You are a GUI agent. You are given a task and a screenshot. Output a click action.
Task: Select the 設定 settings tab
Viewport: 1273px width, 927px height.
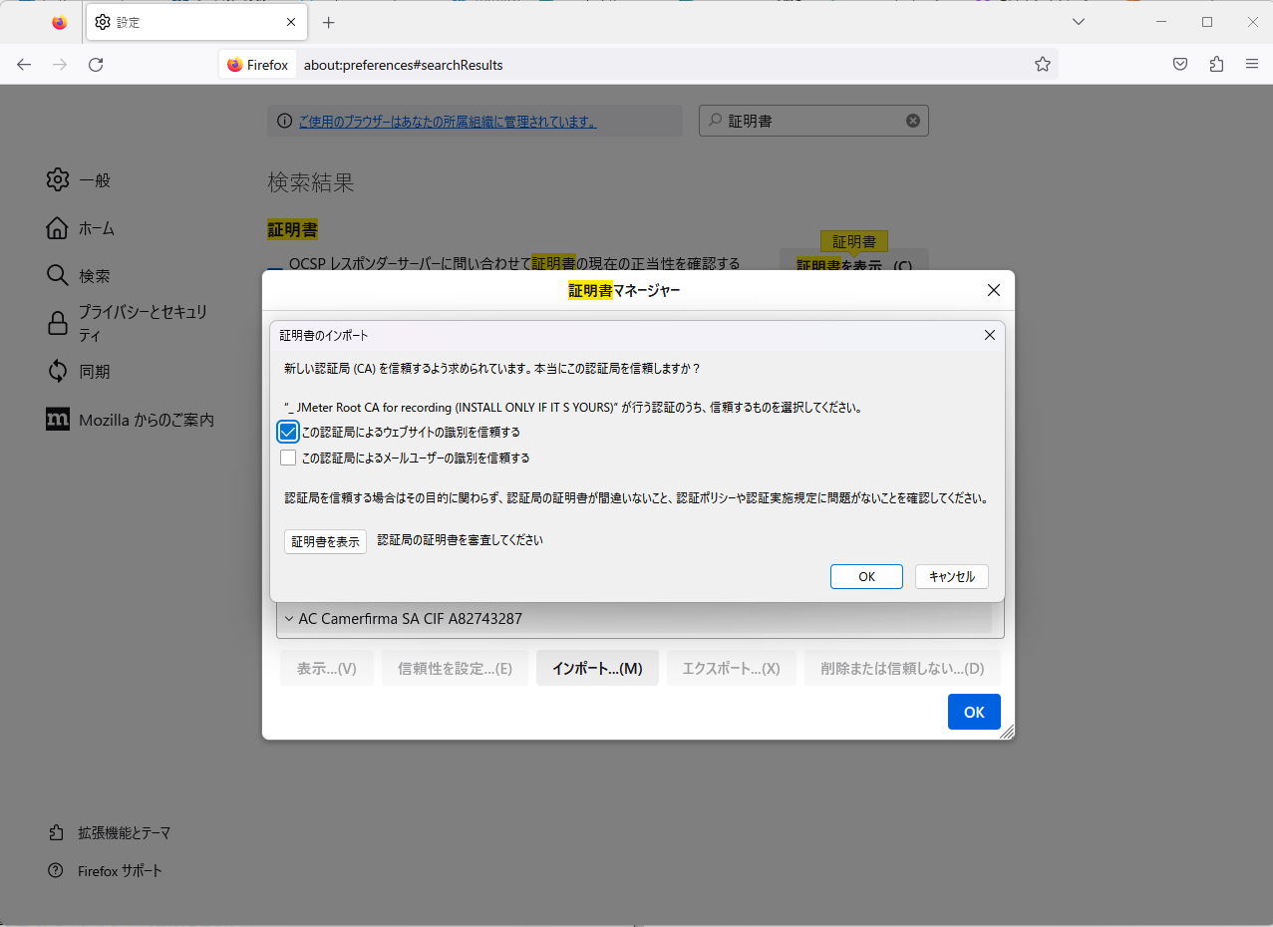pos(195,22)
